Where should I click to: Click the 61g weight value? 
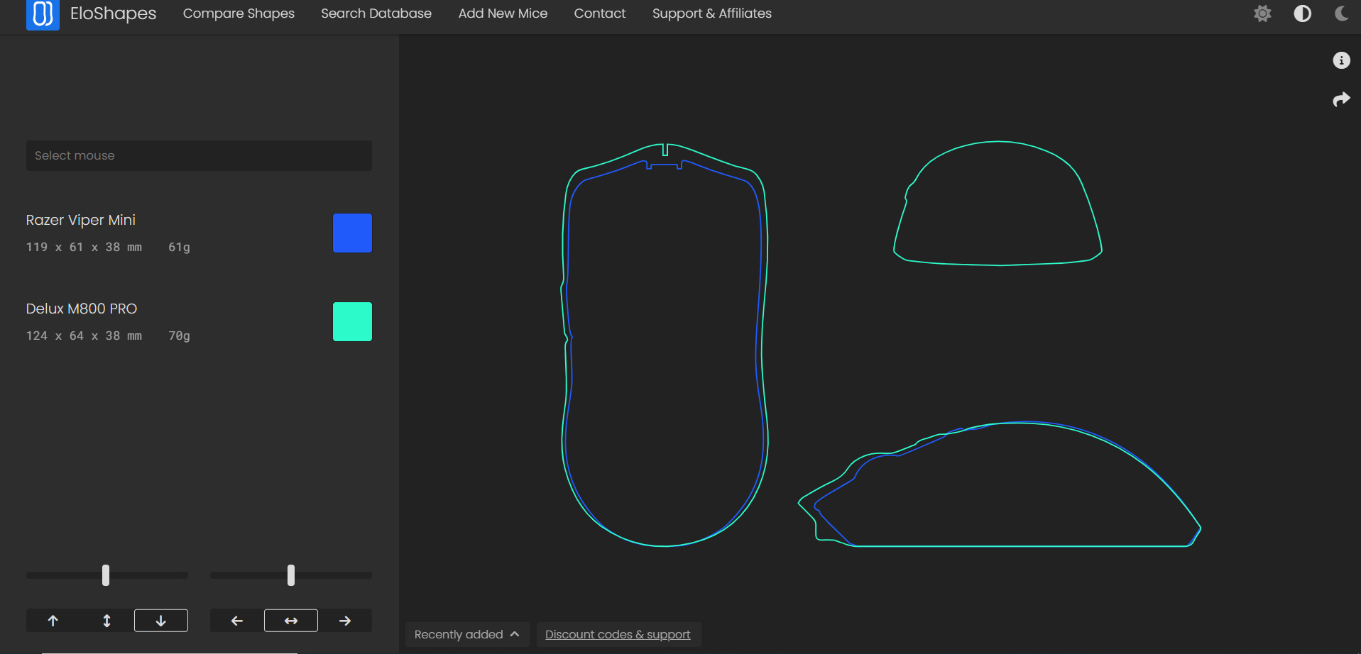[x=179, y=247]
